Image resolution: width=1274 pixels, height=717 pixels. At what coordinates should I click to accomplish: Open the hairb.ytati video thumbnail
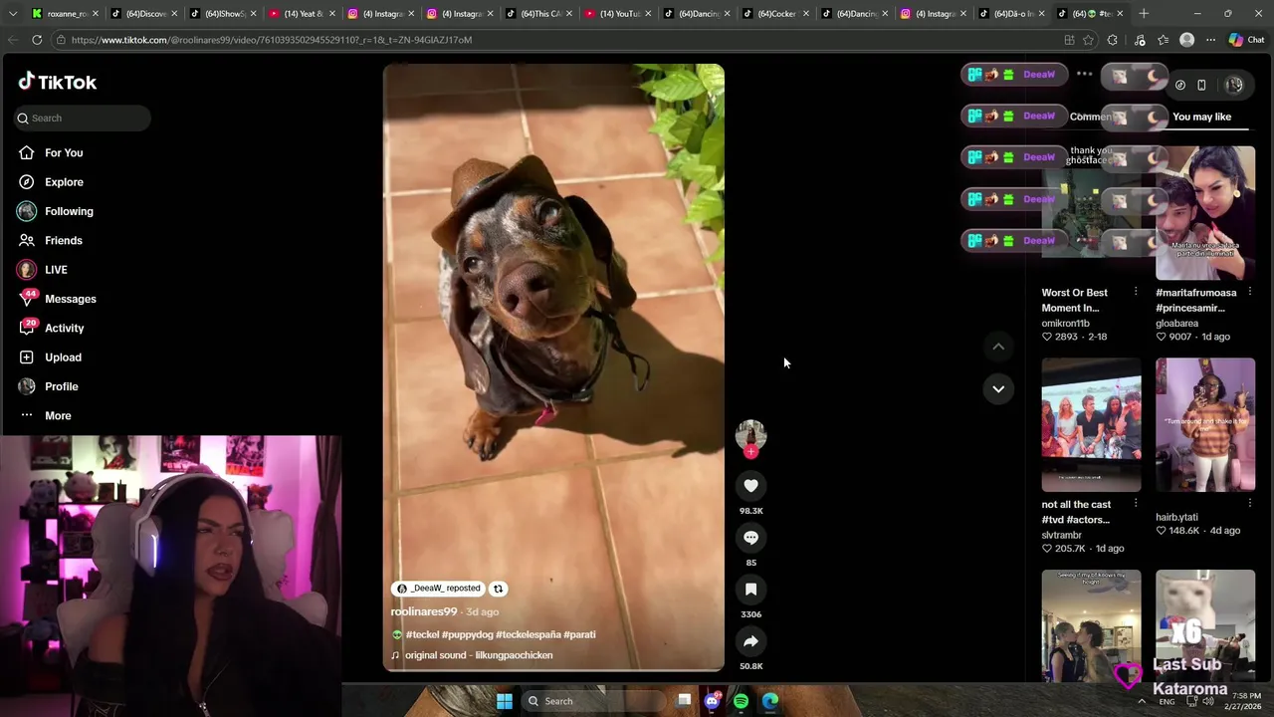(1205, 425)
